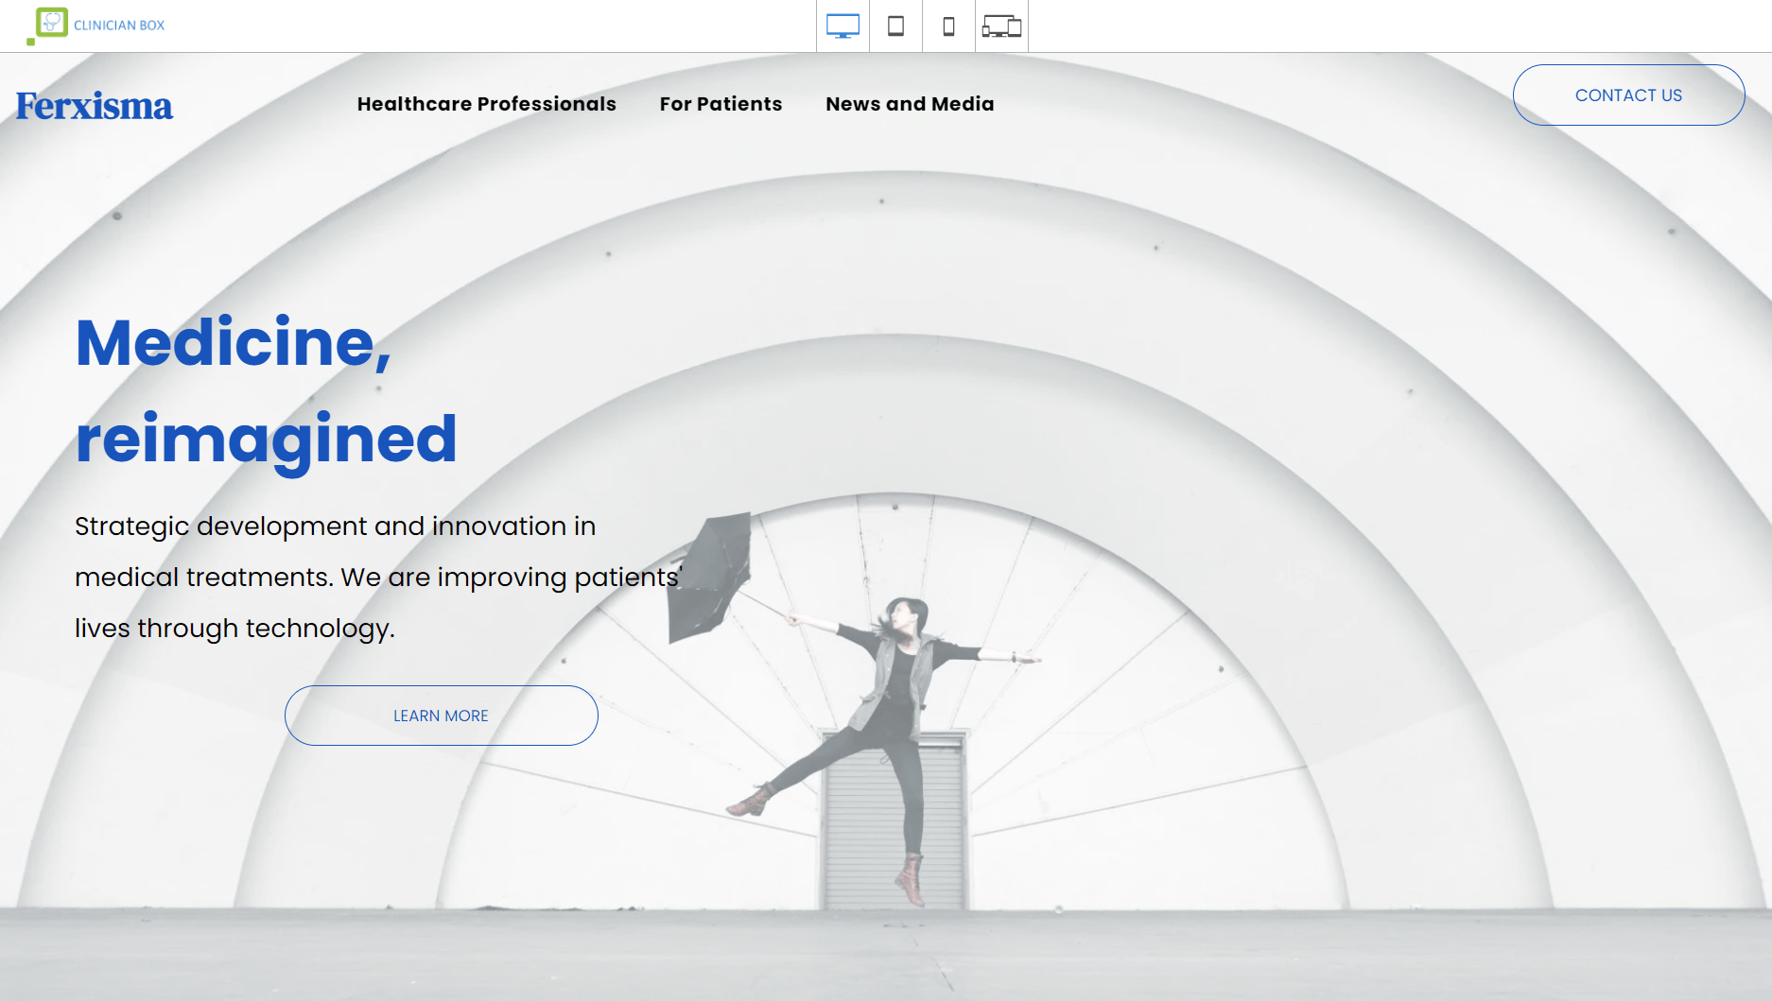Viewport: 1772px width, 1001px height.
Task: Switch to mobile phone preview mode
Action: [x=948, y=26]
